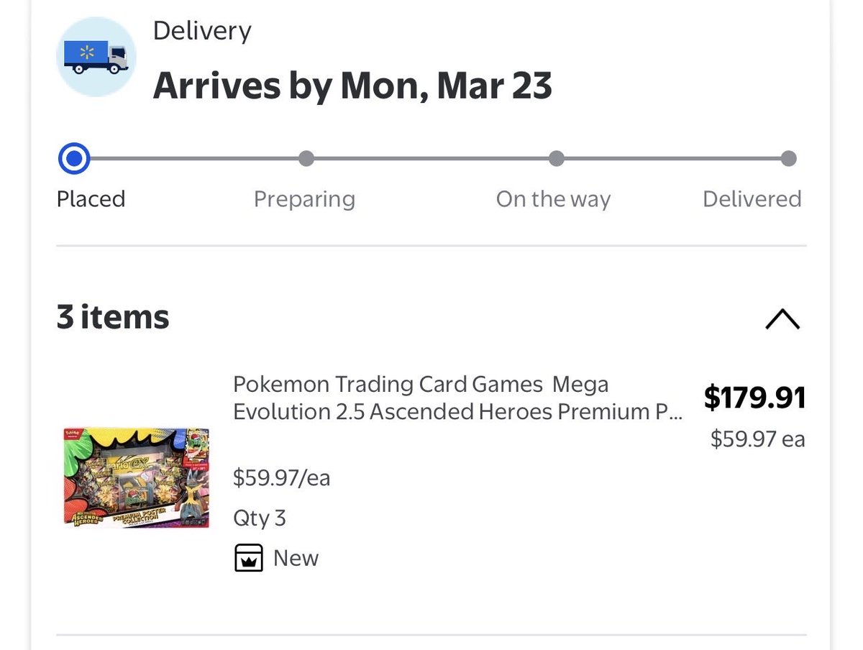This screenshot has width=863, height=650.
Task: Collapse the 3 items section chevron
Action: coord(782,319)
